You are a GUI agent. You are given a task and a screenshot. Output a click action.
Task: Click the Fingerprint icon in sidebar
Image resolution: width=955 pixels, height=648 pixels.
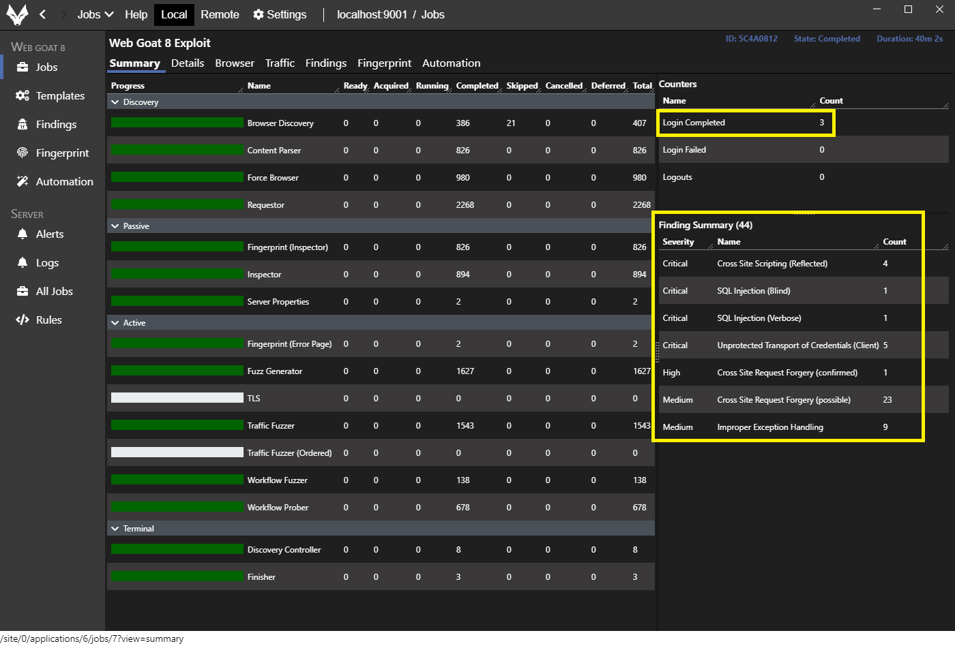23,153
